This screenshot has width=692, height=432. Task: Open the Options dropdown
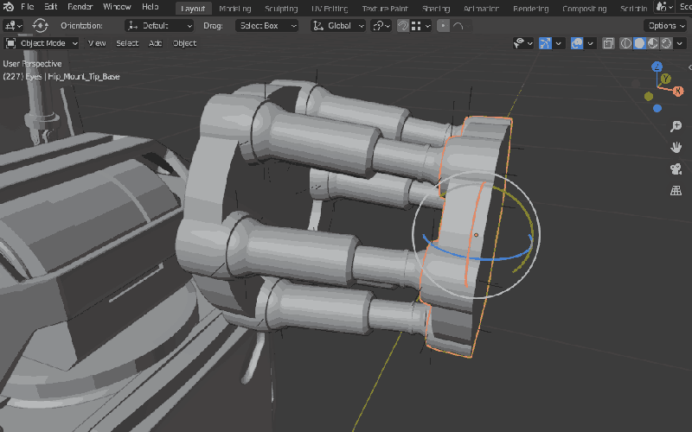pyautogui.click(x=665, y=26)
